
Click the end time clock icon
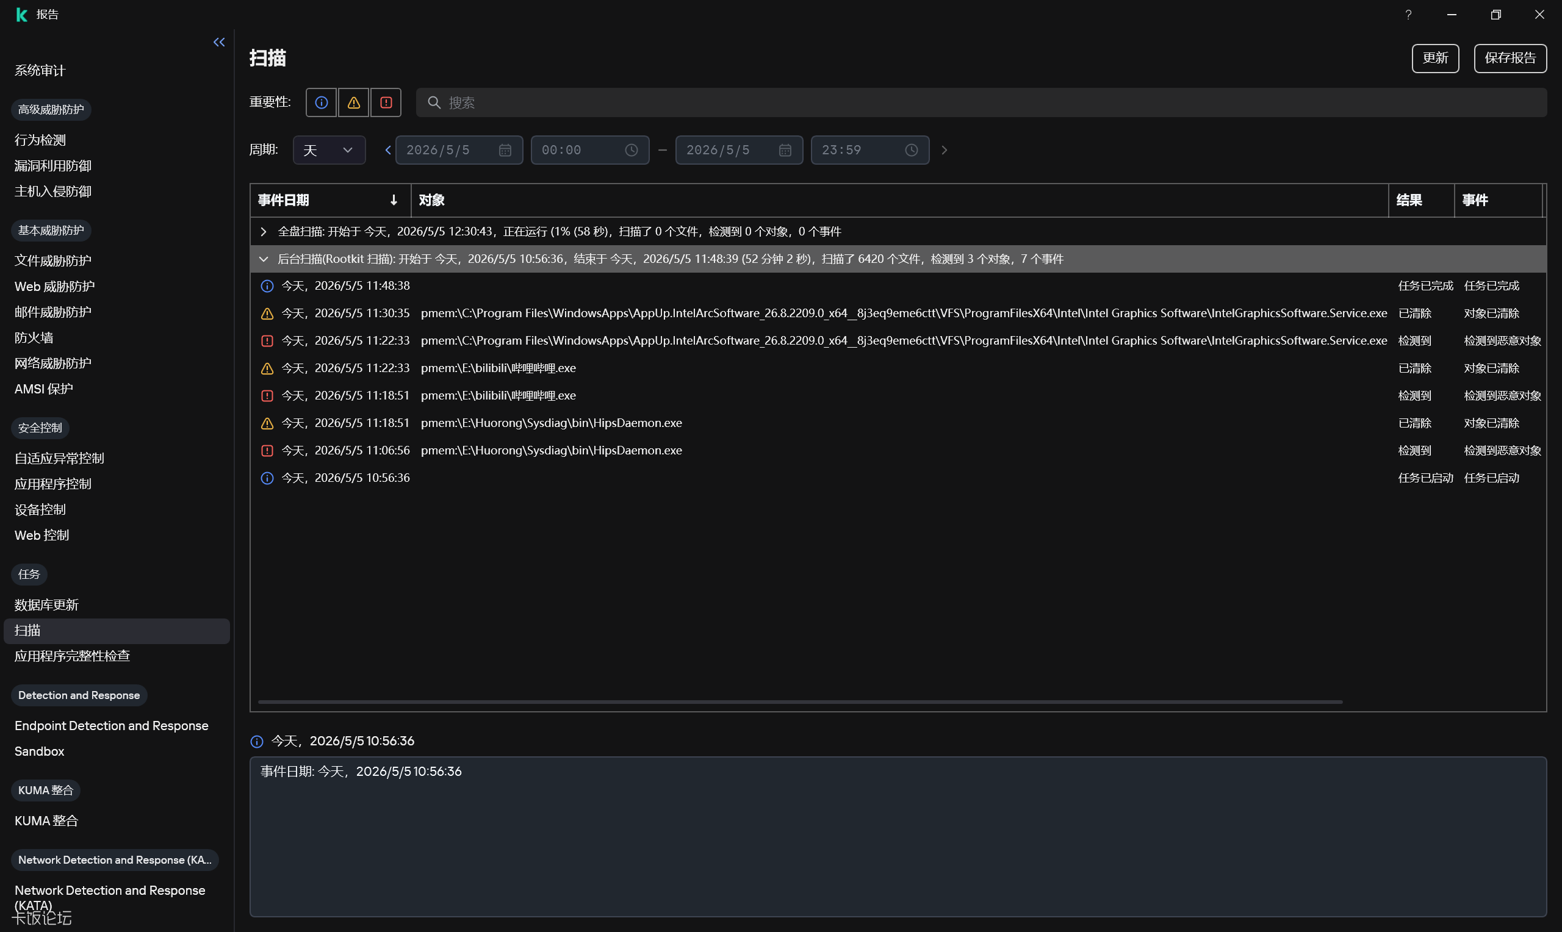click(912, 150)
